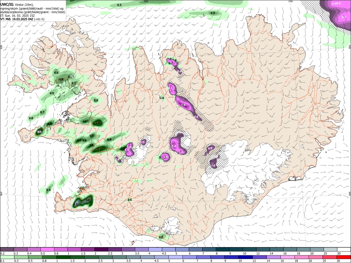
Task: Click the 'slydda/snjókoma (grátt/bleikt/grænt - mm/1klst)' line
Action: (33, 12)
